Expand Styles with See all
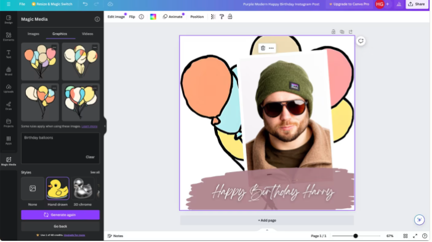Screen dimensions: 432x242 pyautogui.click(x=95, y=173)
